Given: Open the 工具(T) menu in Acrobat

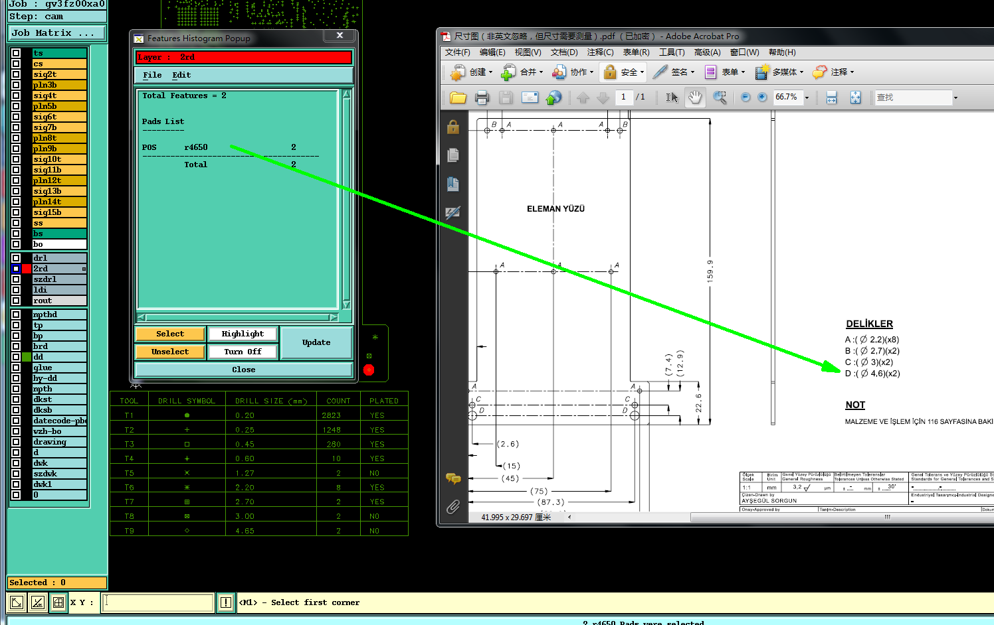Looking at the screenshot, I should point(672,52).
